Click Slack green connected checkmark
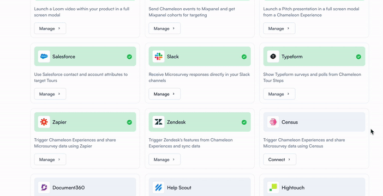The height and width of the screenshot is (196, 383). pyautogui.click(x=244, y=57)
